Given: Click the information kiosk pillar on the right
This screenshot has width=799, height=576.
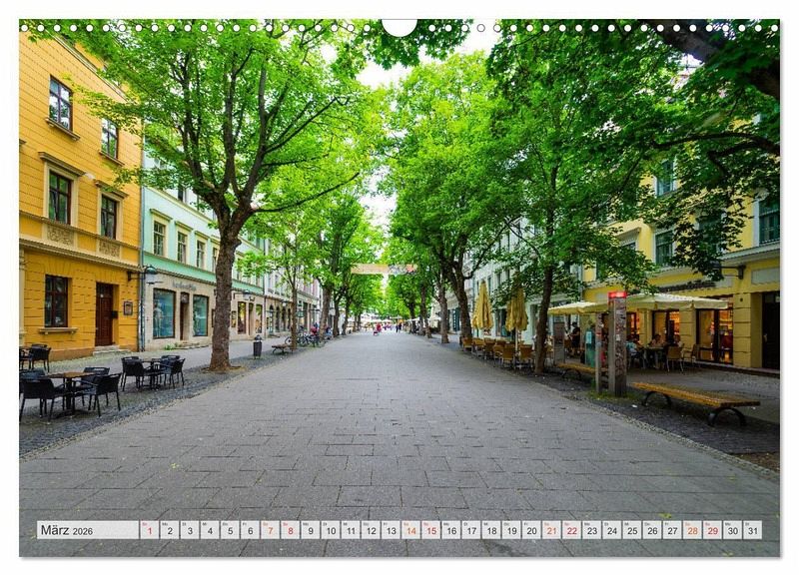Looking at the screenshot, I should (617, 343).
